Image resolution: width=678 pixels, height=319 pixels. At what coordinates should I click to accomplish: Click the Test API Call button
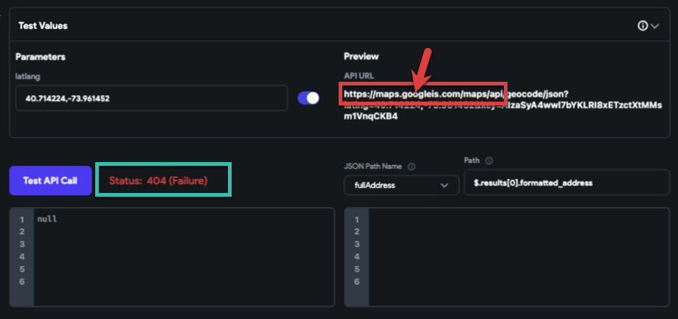[x=51, y=180]
